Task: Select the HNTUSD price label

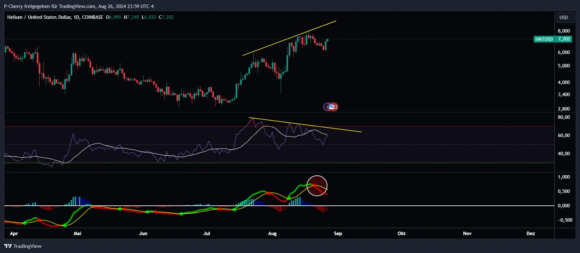Action: (544, 39)
